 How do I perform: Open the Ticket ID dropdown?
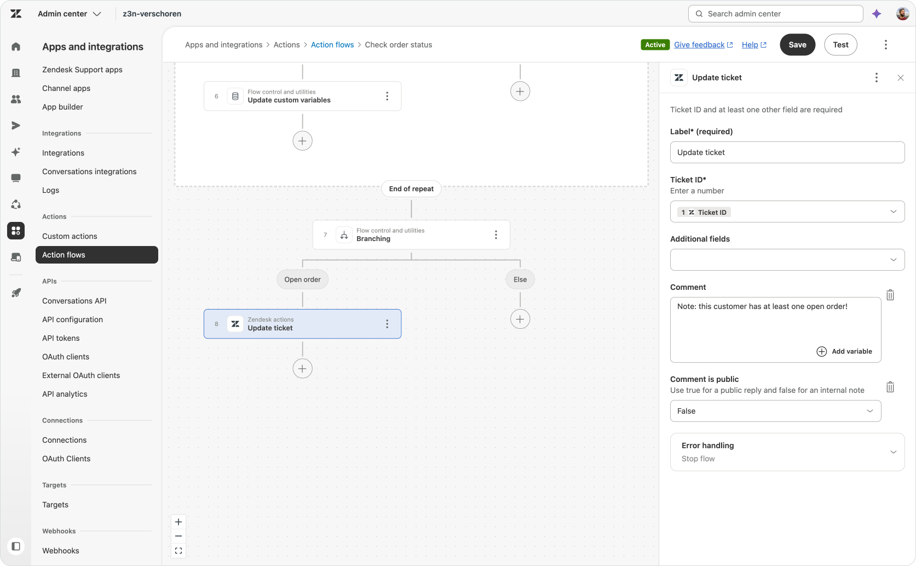coord(787,212)
